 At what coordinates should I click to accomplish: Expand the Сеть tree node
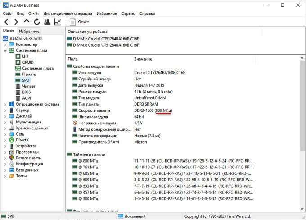pyautogui.click(x=5, y=134)
